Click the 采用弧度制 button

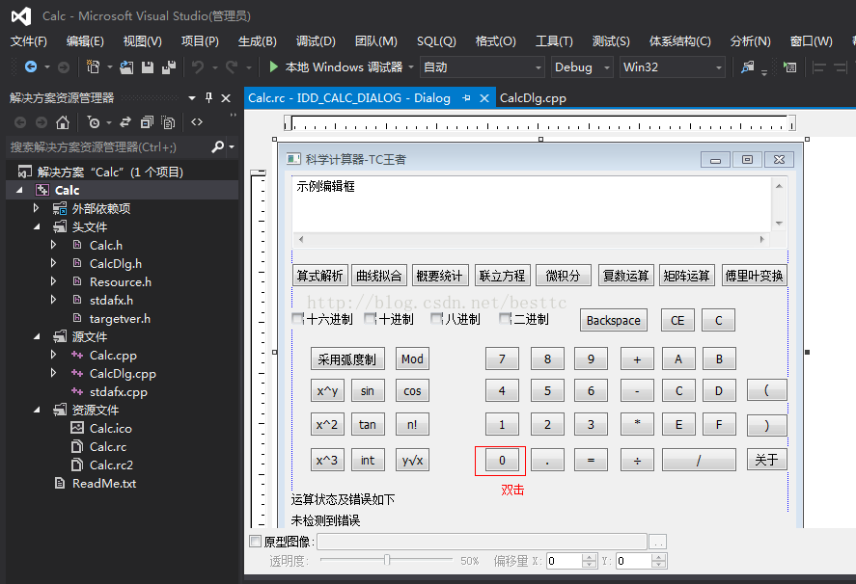point(347,358)
